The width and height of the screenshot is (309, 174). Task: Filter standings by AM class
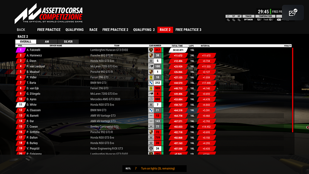47,42
